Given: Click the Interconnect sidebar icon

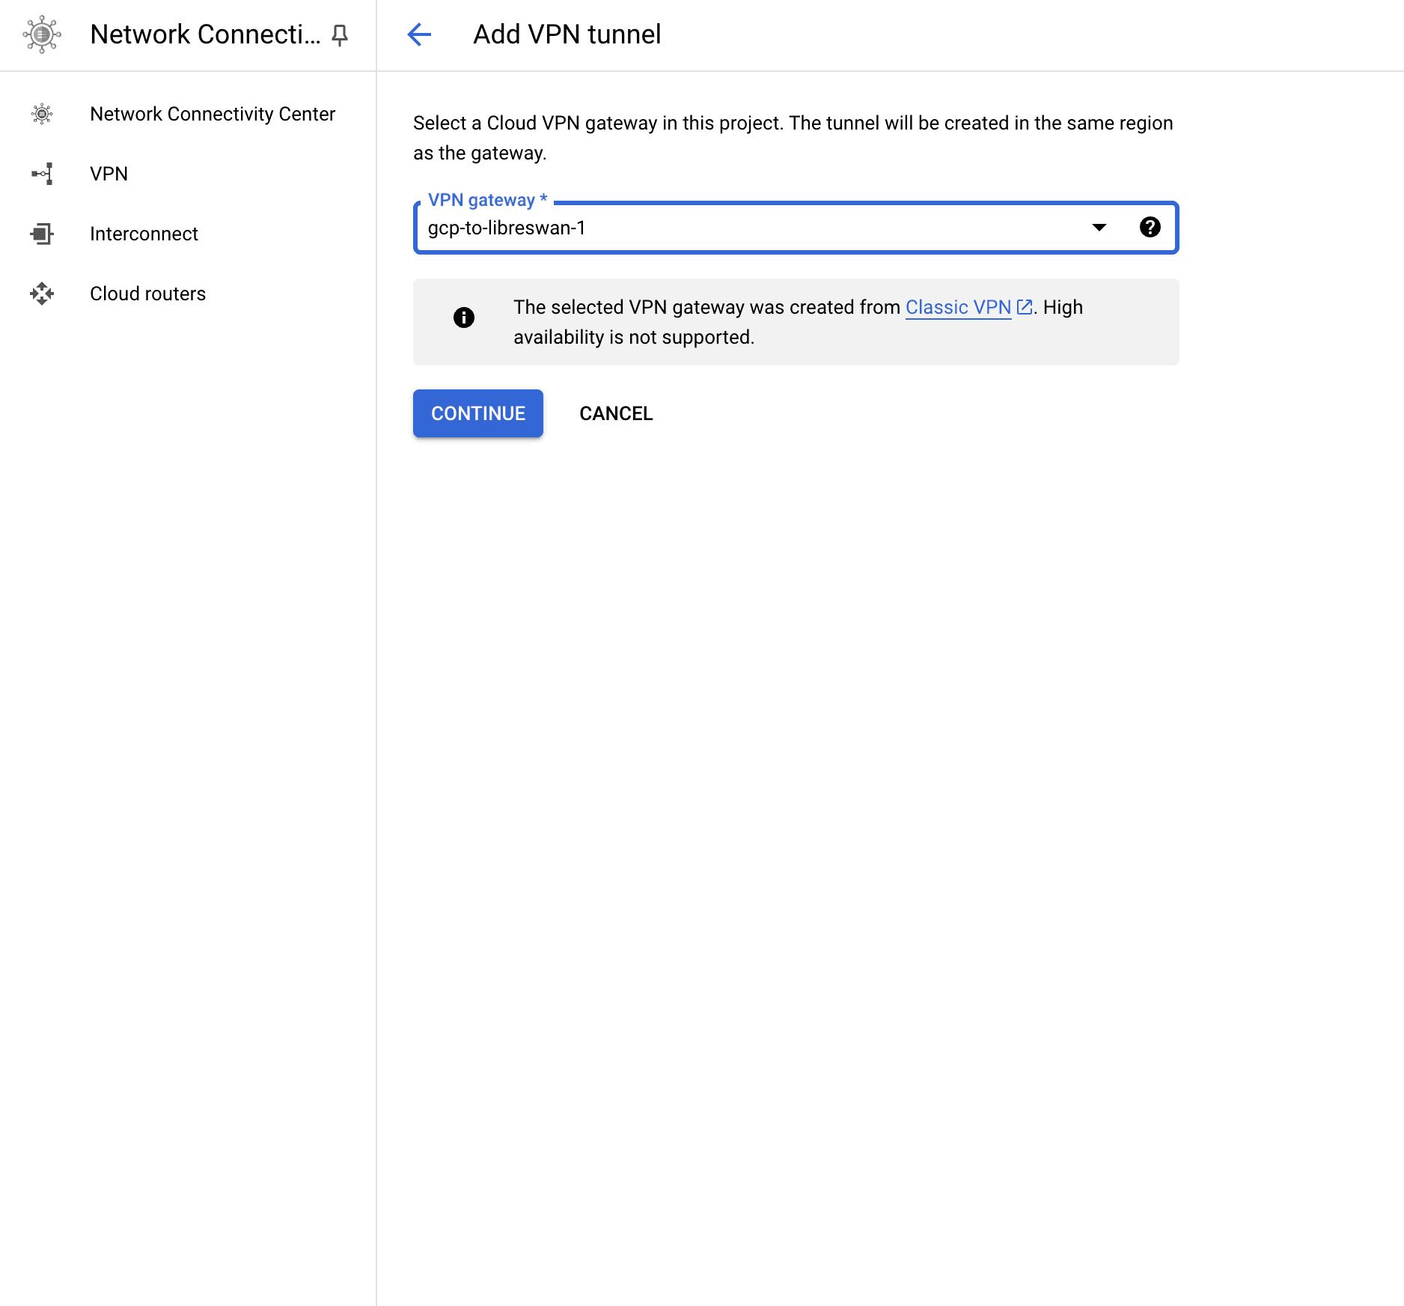Looking at the screenshot, I should point(42,234).
